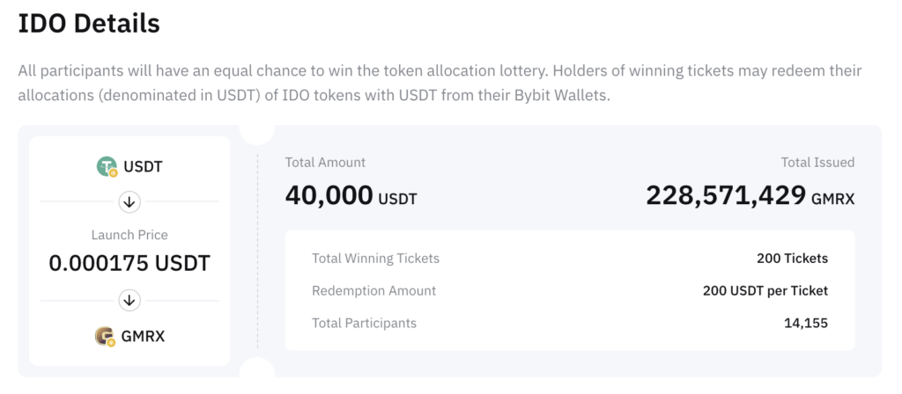Click the down arrow below USDT

(x=129, y=202)
